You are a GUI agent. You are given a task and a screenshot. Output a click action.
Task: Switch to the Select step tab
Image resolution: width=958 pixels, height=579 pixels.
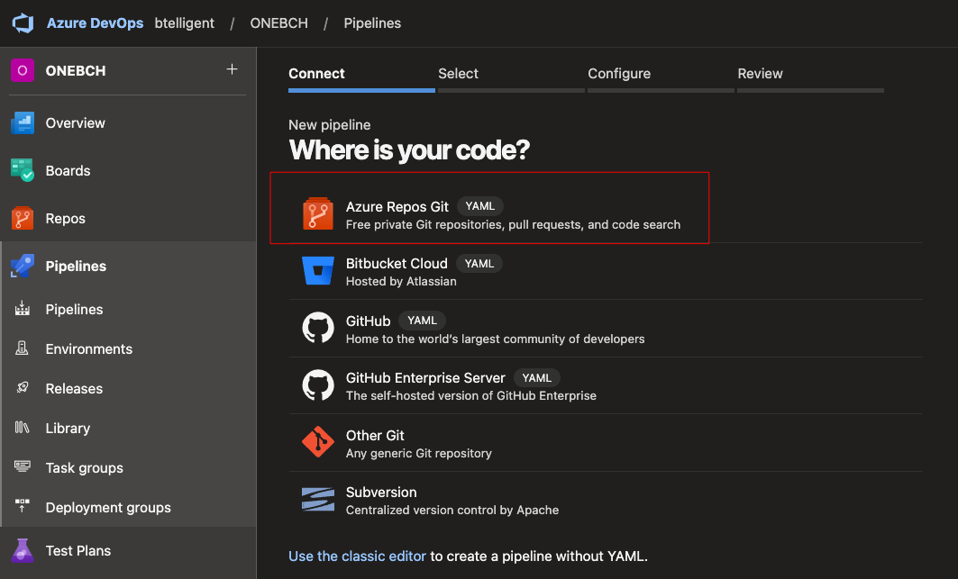458,74
